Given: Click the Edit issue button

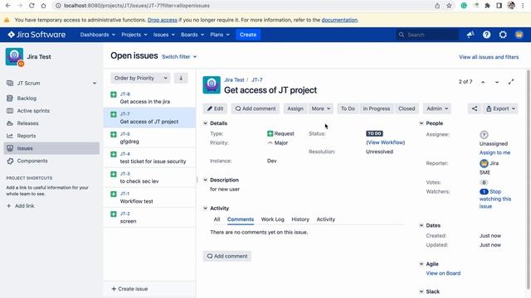Looking at the screenshot, I should point(216,108).
